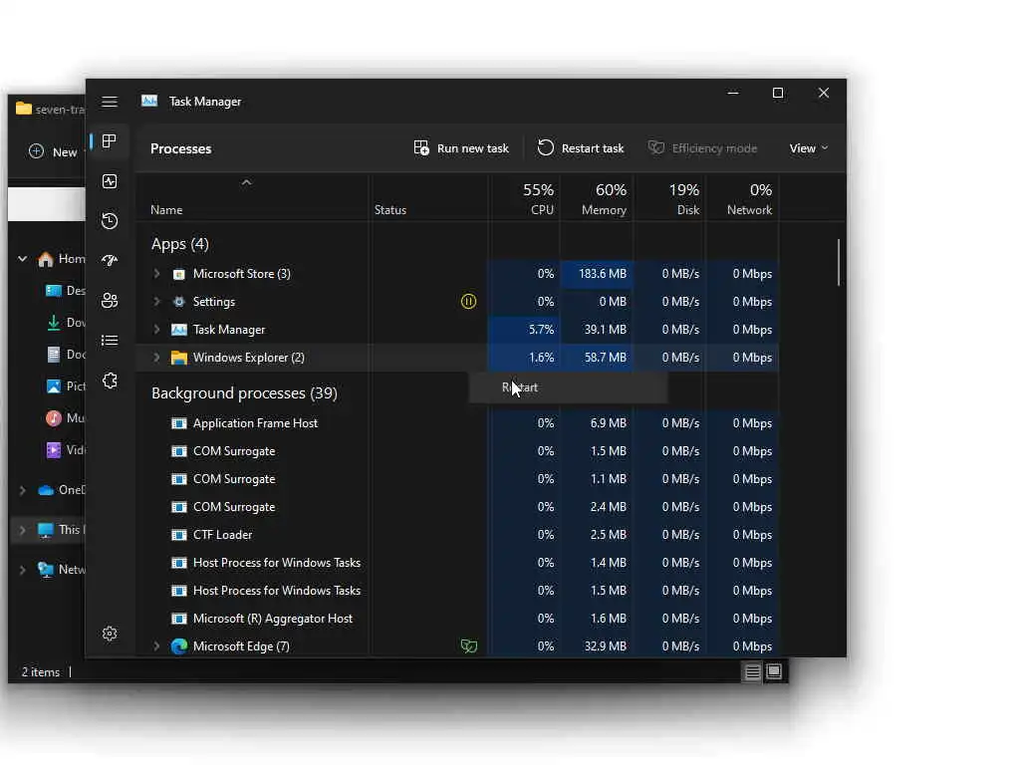Open the Details page icon
The height and width of the screenshot is (765, 1020).
pos(110,341)
